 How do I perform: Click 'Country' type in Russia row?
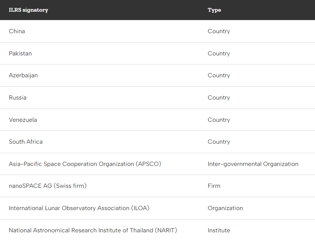pos(219,97)
